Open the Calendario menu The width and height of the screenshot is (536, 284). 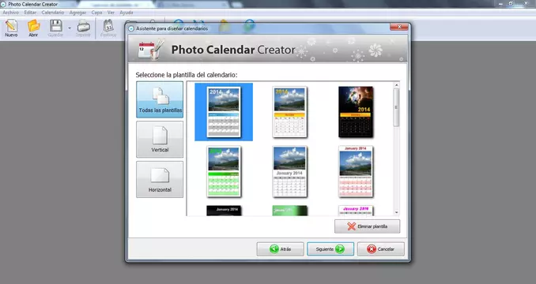click(x=53, y=13)
